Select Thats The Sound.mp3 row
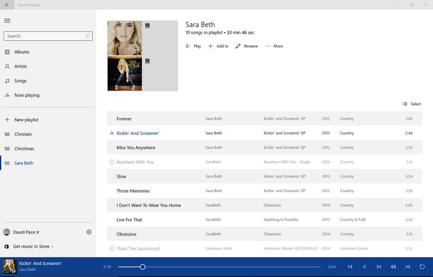 264,249
